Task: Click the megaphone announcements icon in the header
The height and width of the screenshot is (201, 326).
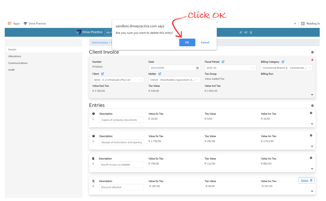Action: coord(246,32)
